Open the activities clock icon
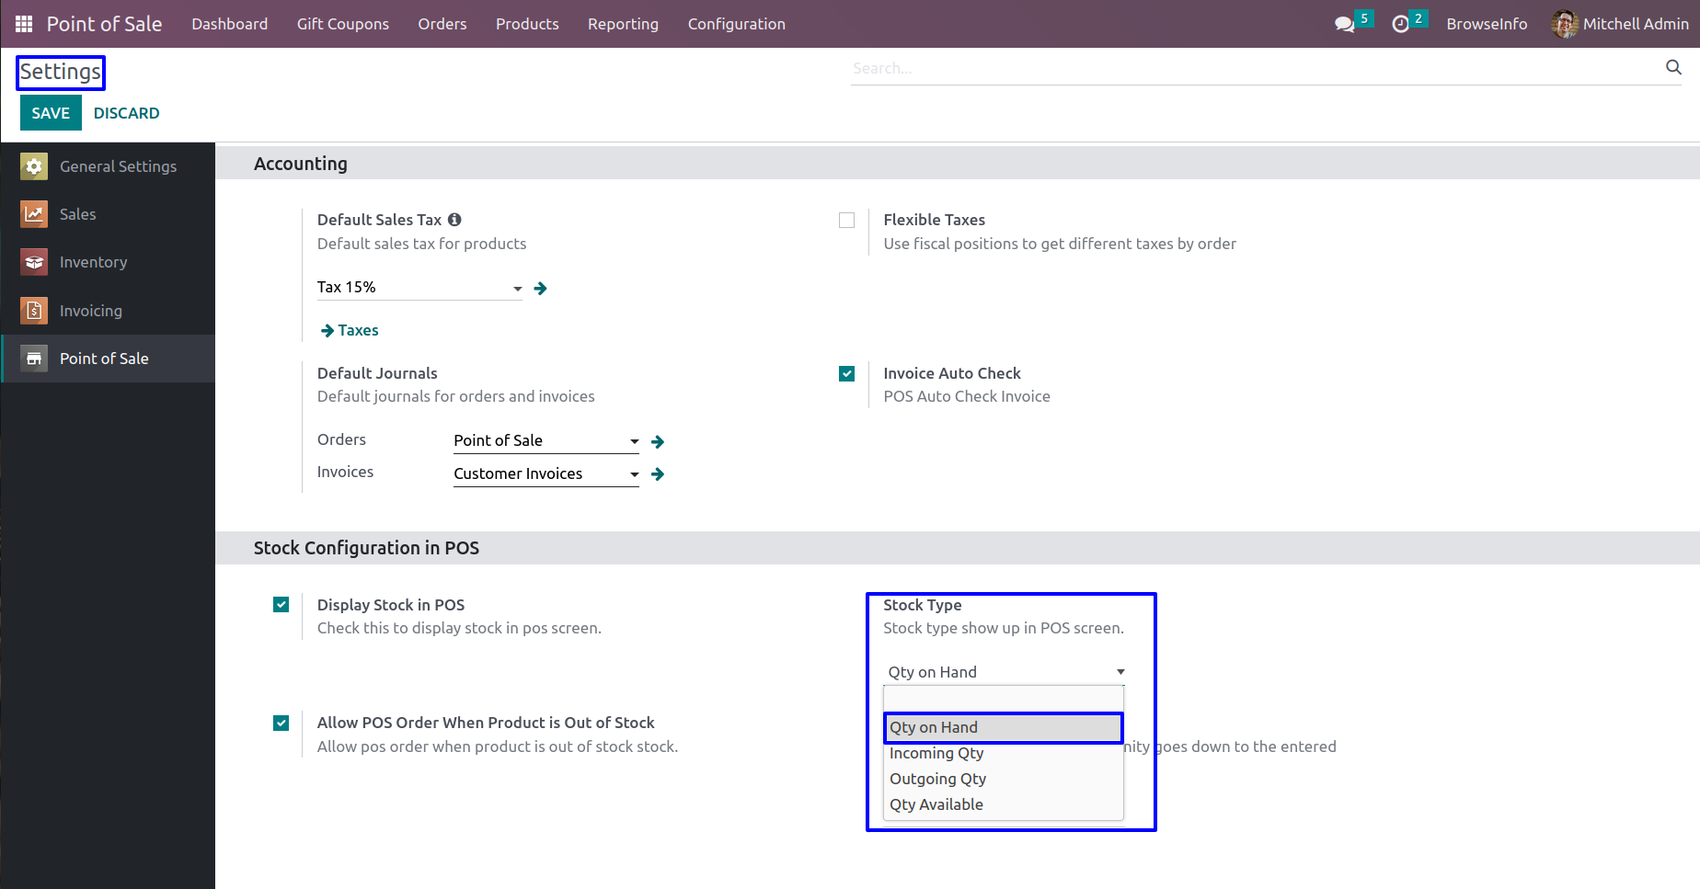 1400,24
